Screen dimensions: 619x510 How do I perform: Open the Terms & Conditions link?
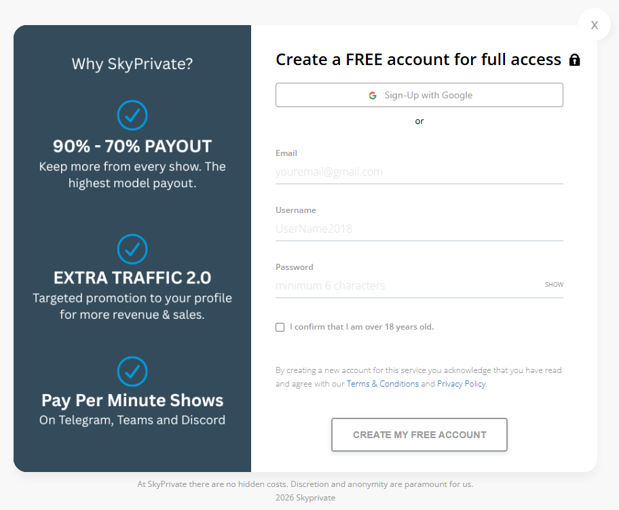(382, 384)
